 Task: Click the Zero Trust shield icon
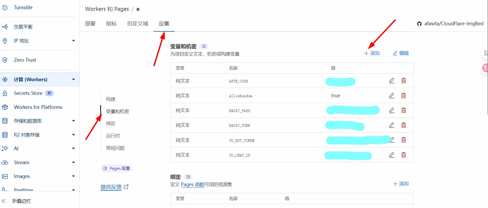click(x=5, y=60)
